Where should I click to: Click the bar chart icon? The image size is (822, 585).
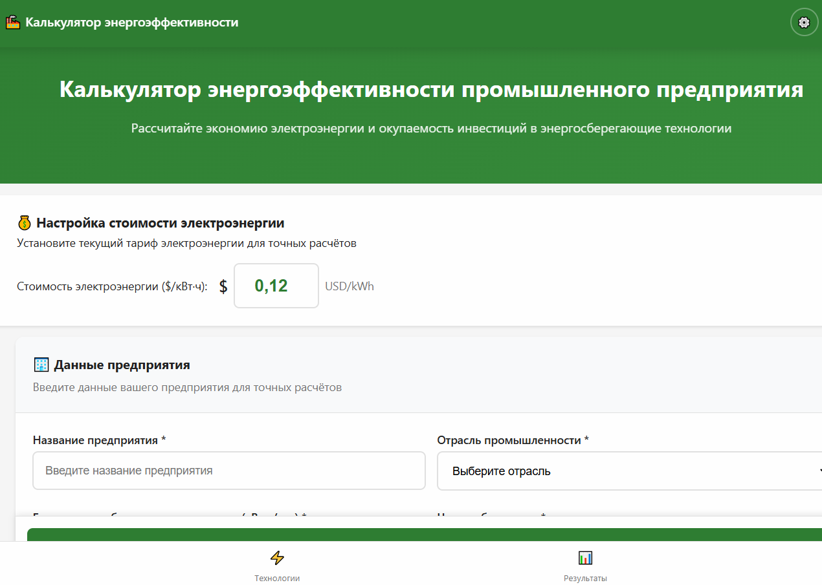pyautogui.click(x=585, y=558)
